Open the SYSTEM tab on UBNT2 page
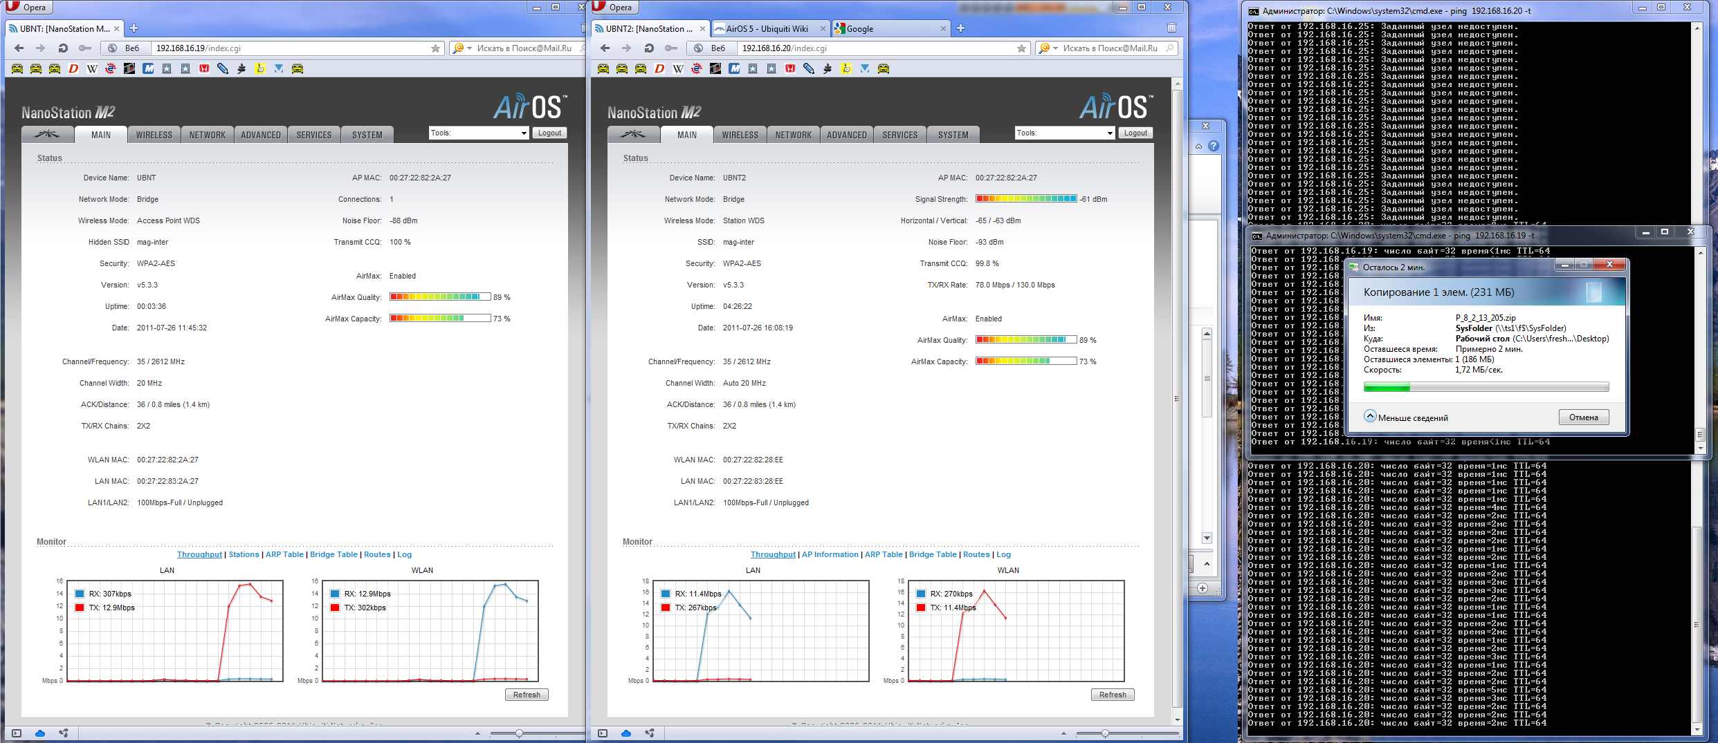 click(953, 135)
